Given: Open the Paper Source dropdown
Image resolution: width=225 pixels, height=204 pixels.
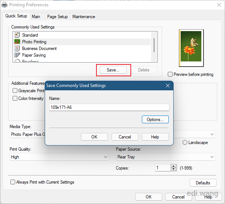Looking at the screenshot, I should pyautogui.click(x=166, y=157).
